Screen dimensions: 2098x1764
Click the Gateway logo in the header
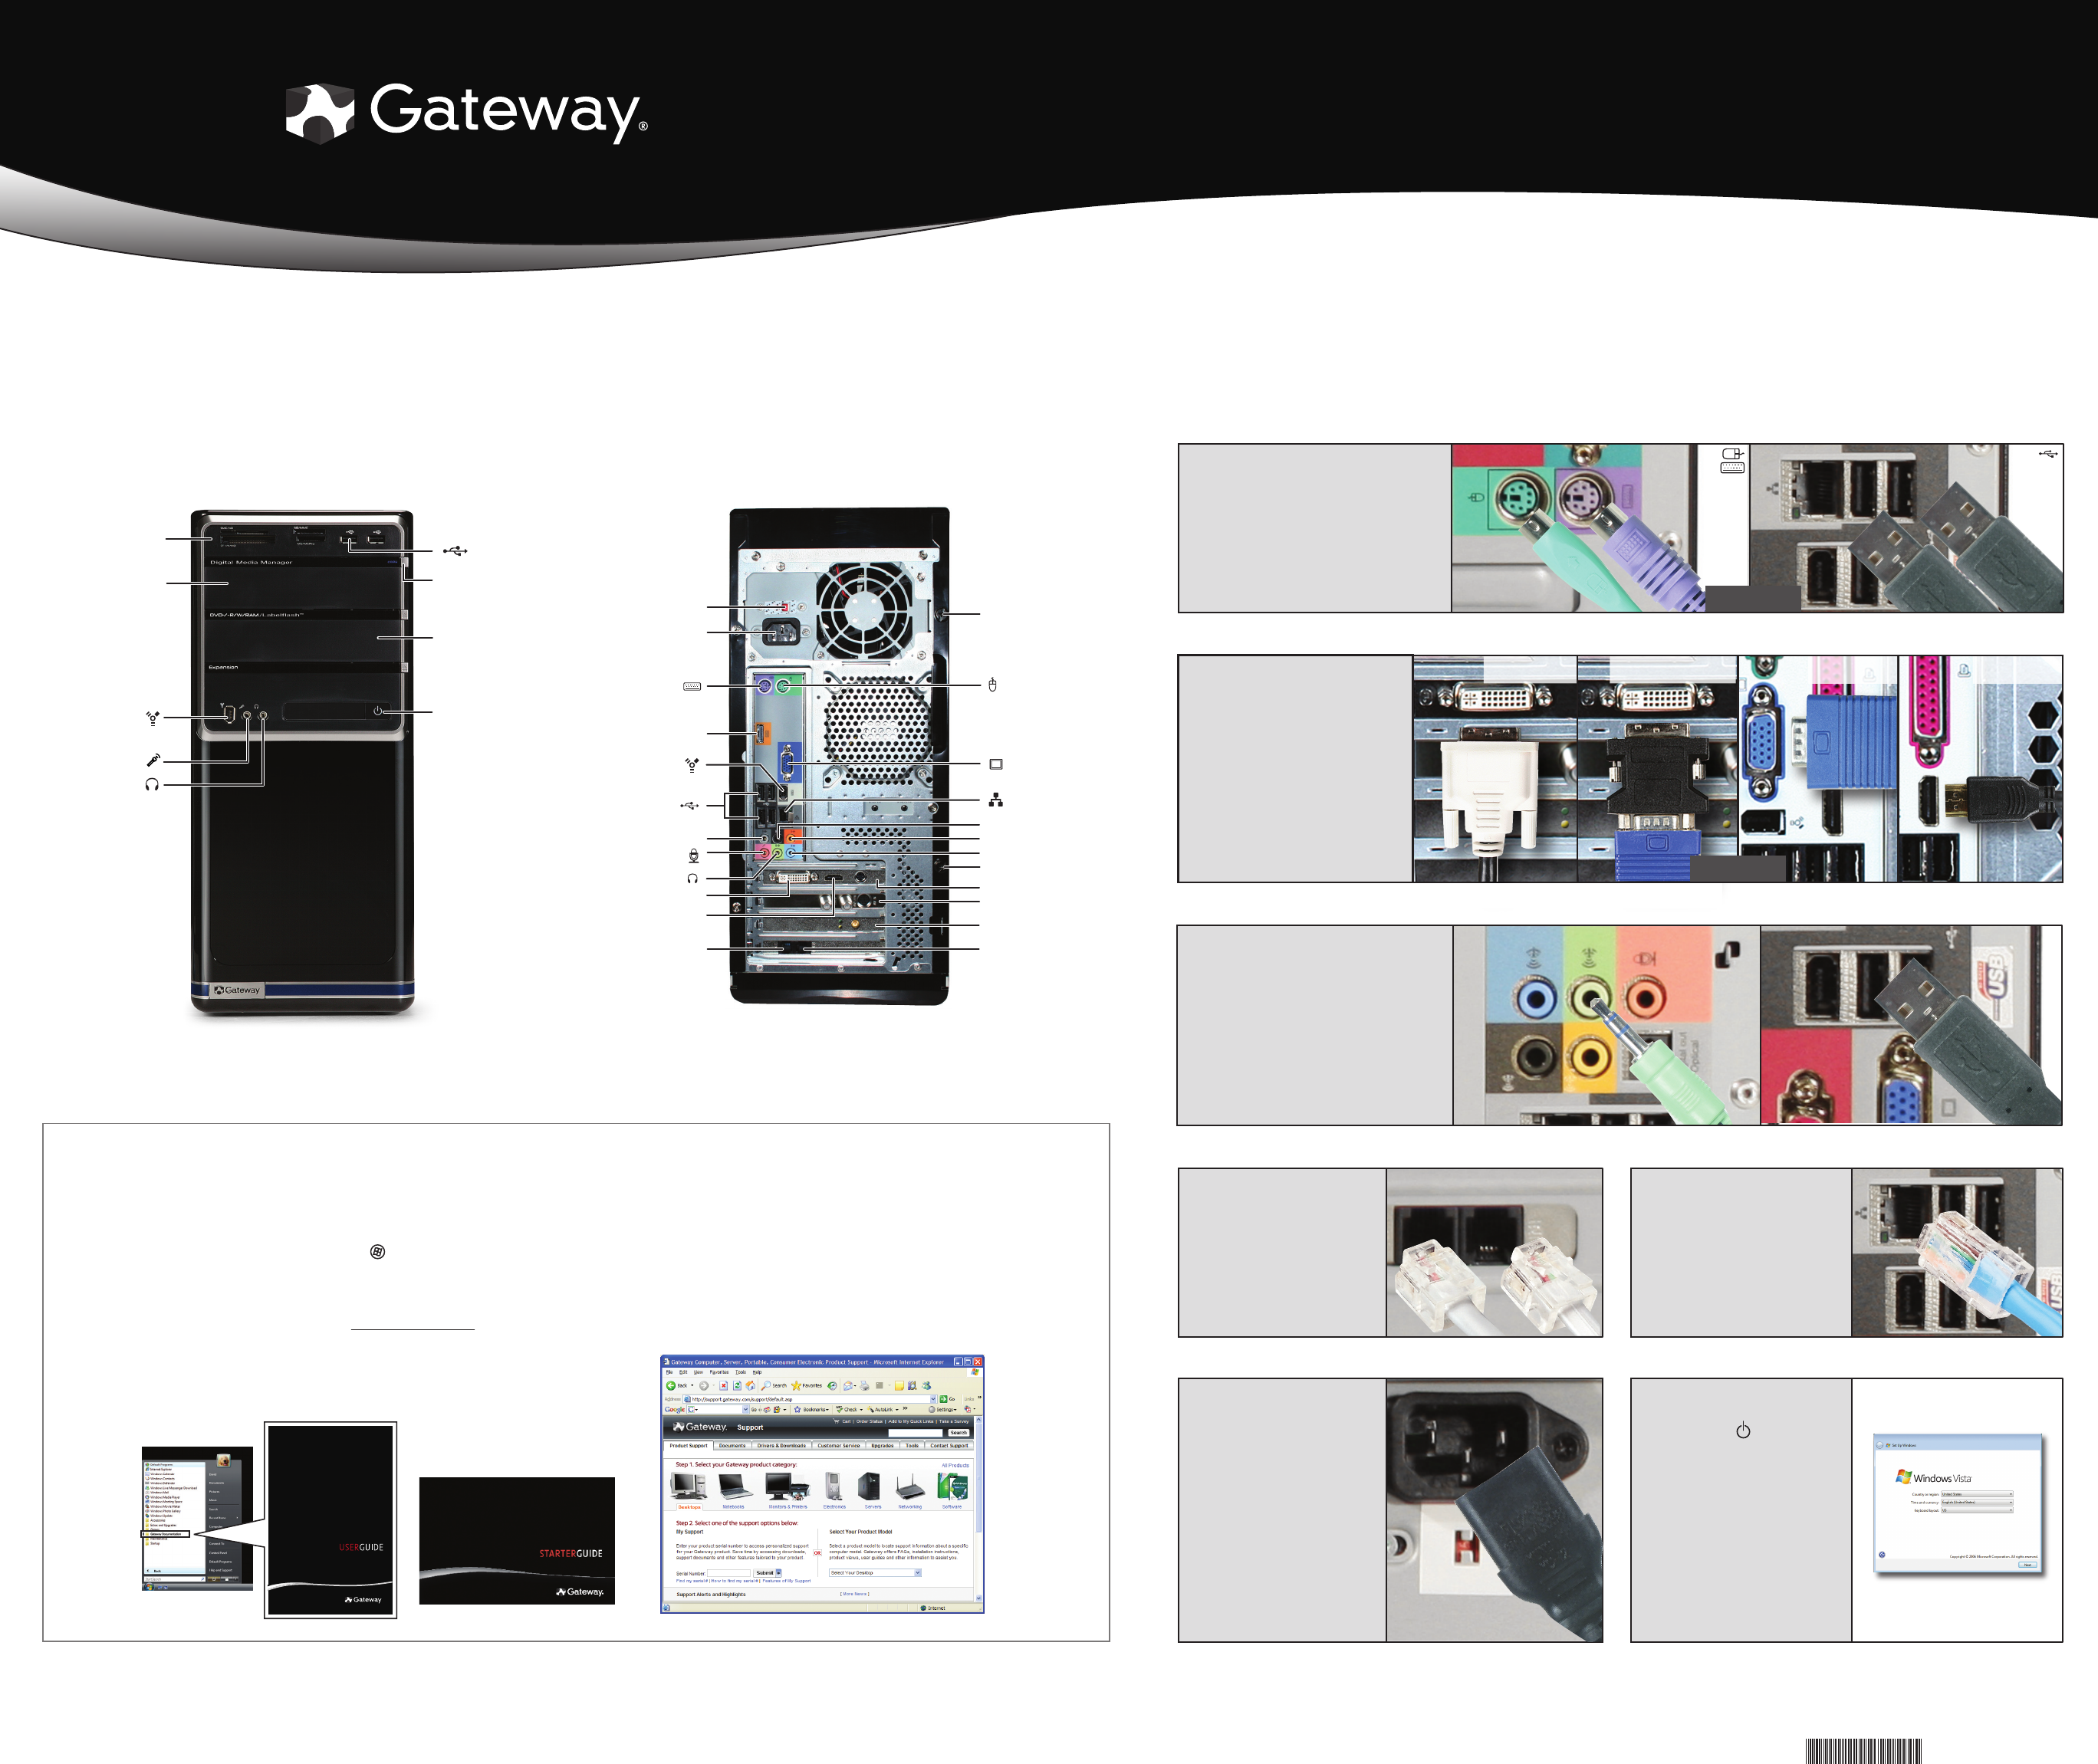point(466,113)
